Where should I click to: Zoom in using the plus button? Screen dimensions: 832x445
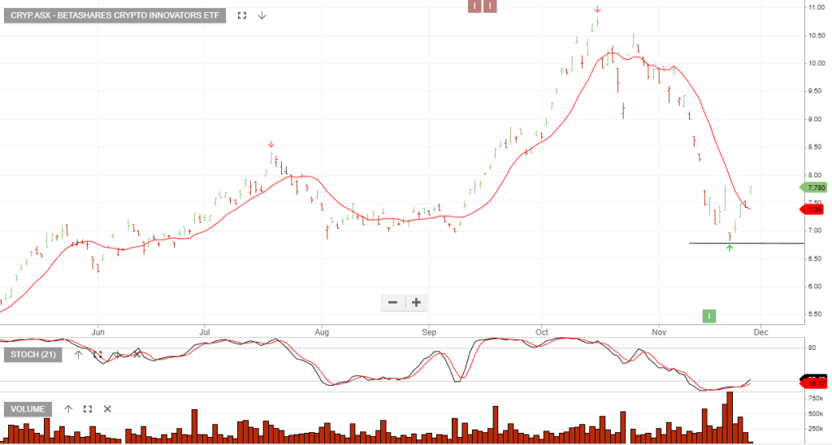tap(416, 303)
